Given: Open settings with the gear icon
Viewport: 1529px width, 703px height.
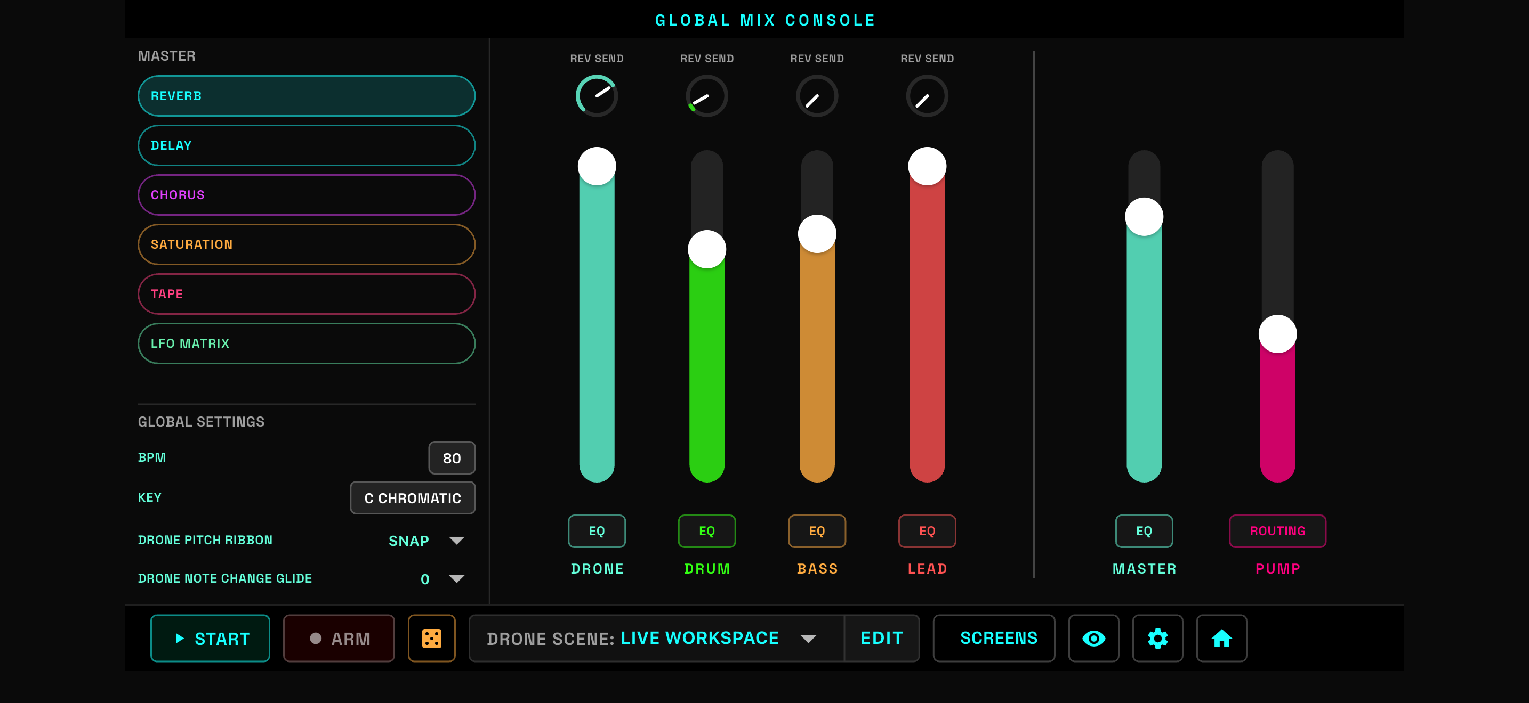Looking at the screenshot, I should 1157,639.
